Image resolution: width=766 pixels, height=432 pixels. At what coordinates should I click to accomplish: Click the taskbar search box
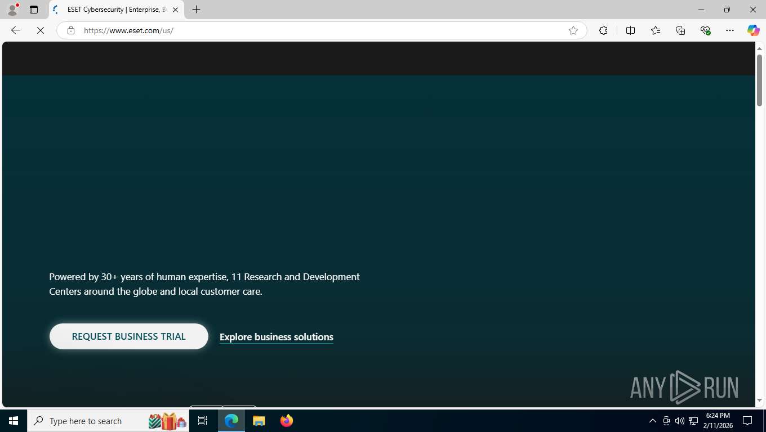click(x=108, y=421)
